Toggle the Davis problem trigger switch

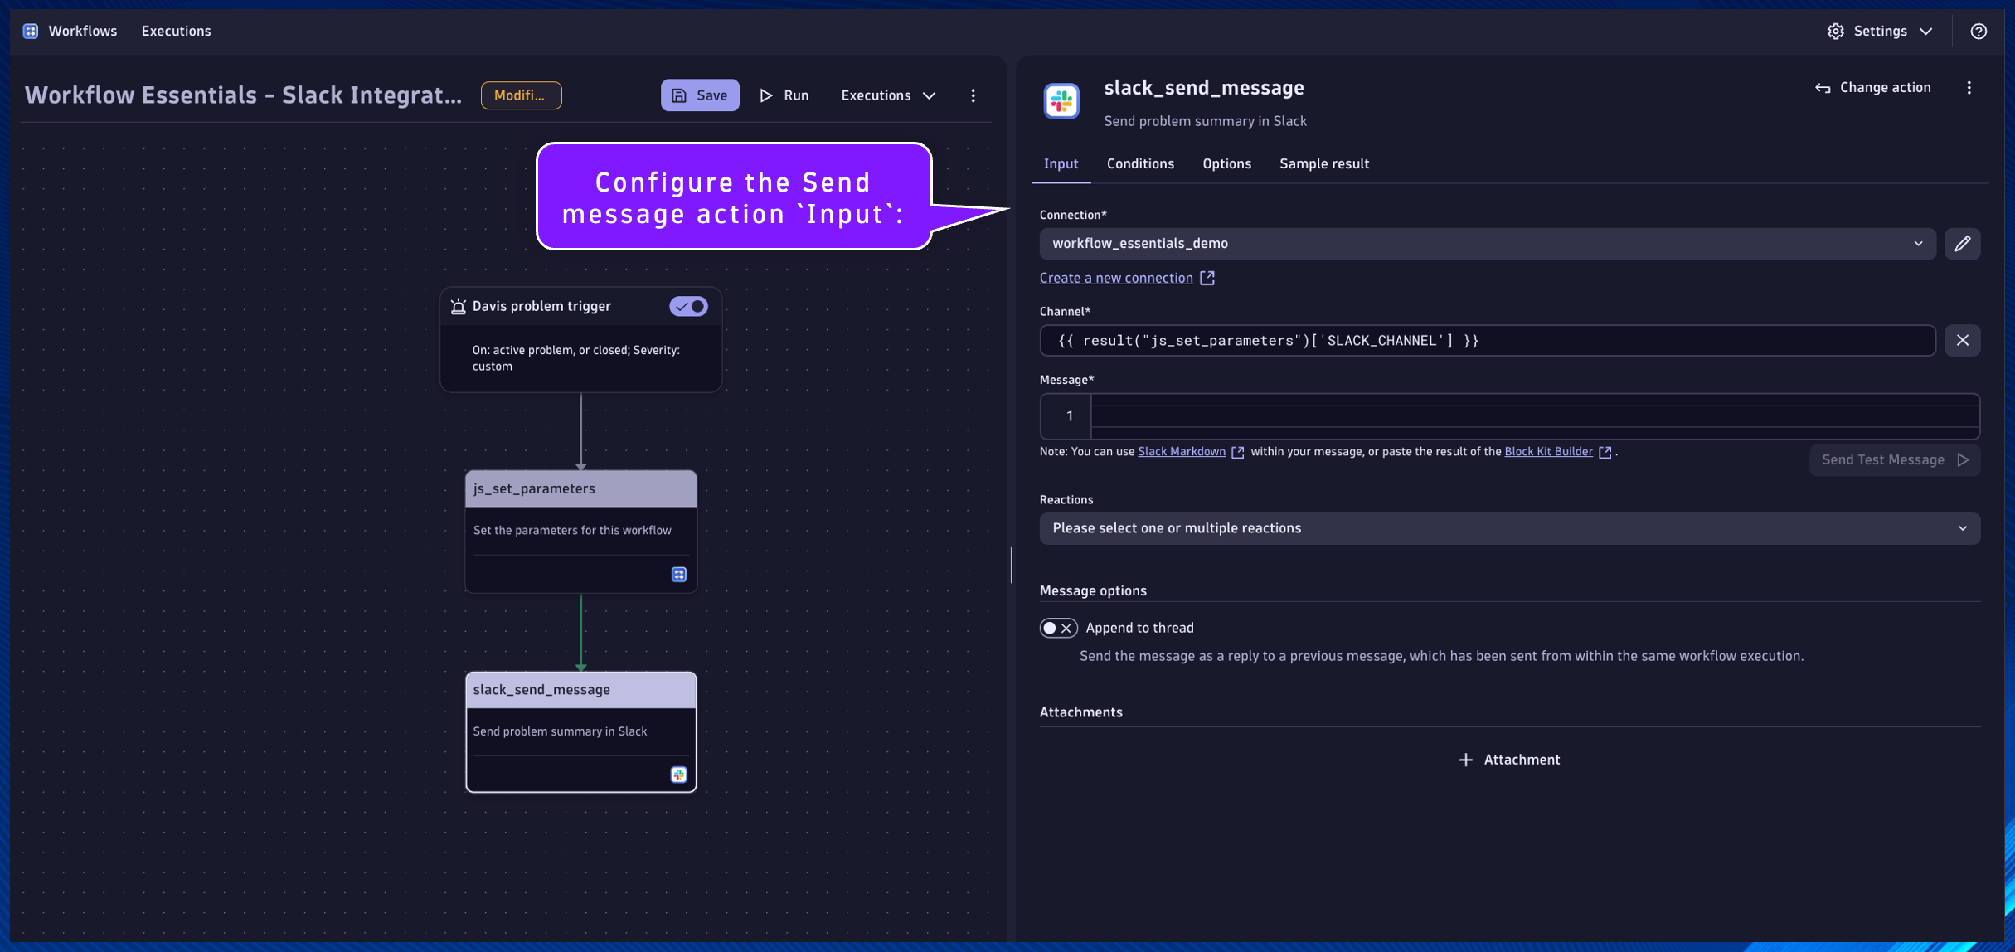point(688,306)
